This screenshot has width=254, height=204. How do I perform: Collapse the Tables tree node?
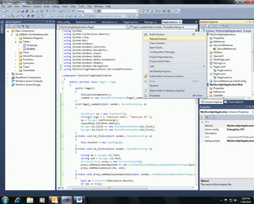pyautogui.click(x=16, y=42)
